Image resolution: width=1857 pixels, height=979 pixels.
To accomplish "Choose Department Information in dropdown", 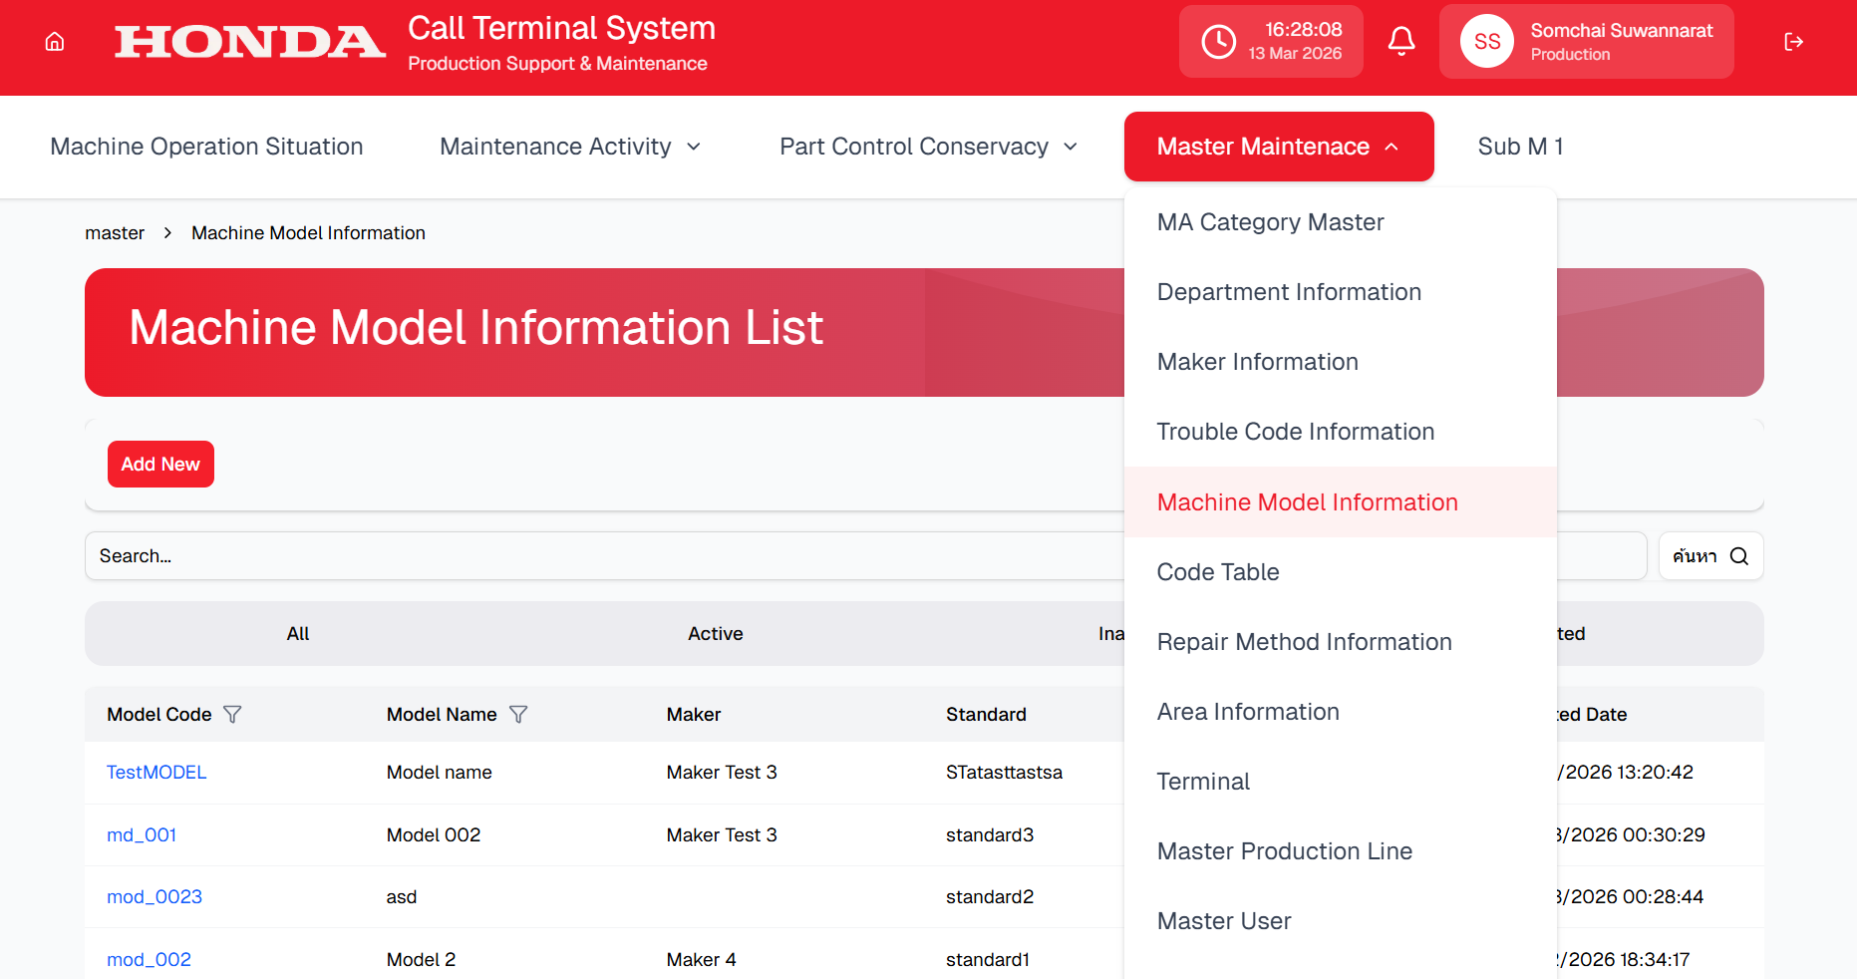I will [x=1289, y=292].
